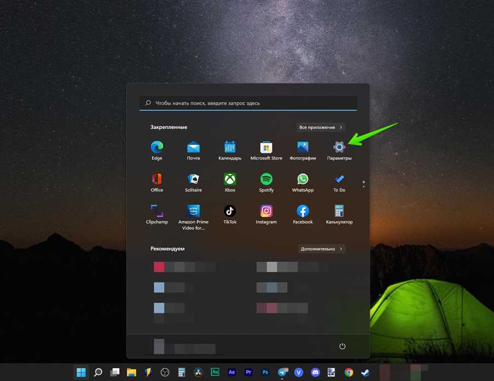This screenshot has width=494, height=381.
Task: Click the Start menu search field
Action: tap(248, 103)
